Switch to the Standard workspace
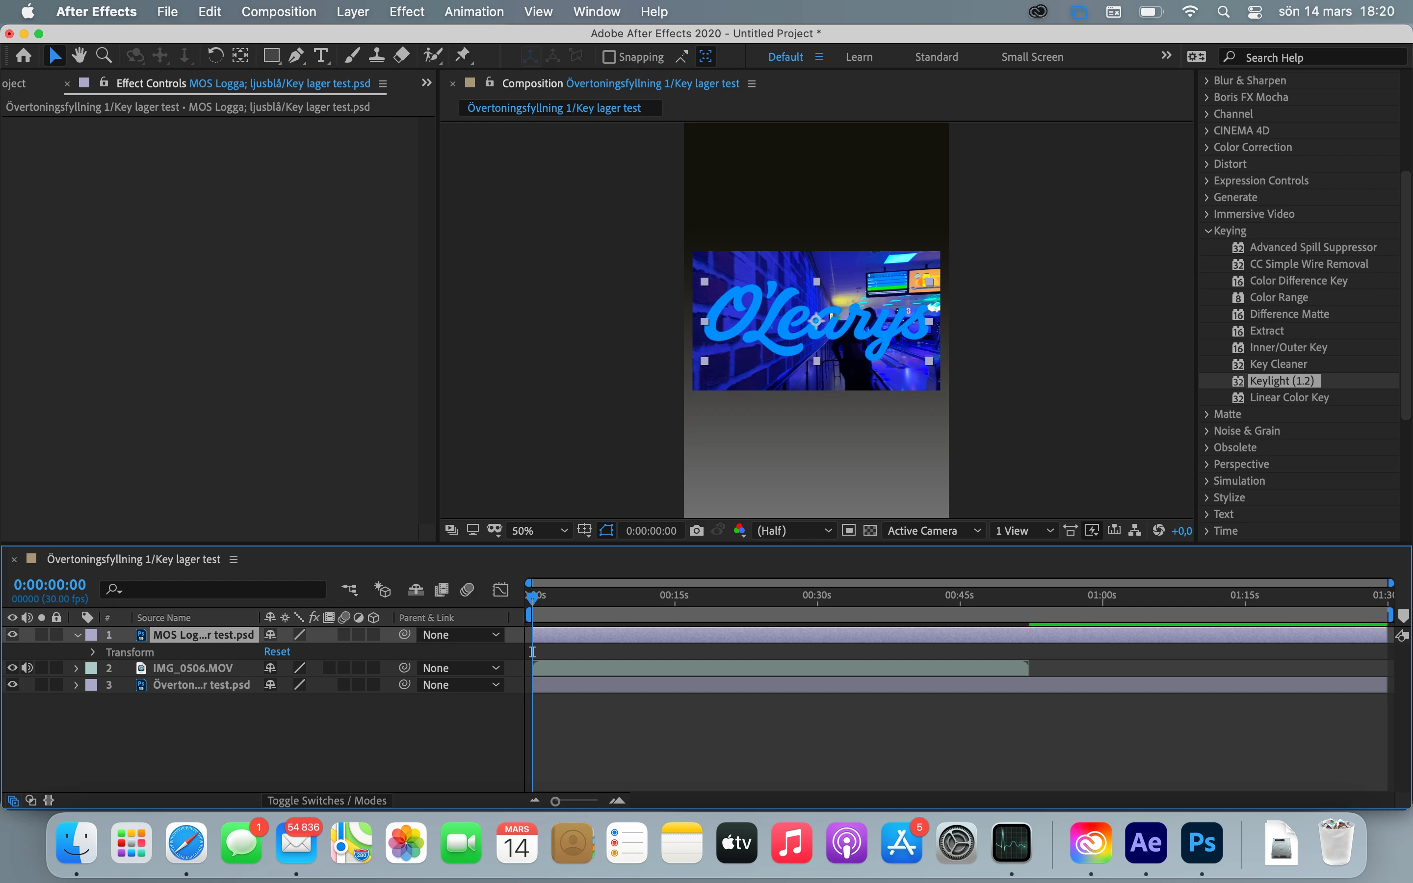The width and height of the screenshot is (1413, 883). coord(936,56)
